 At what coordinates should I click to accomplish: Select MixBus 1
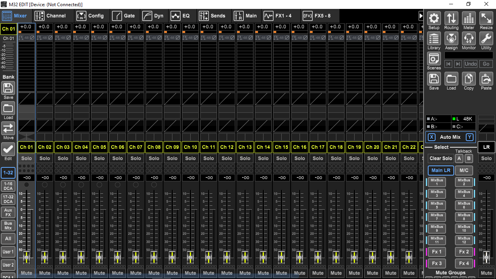(x=437, y=182)
